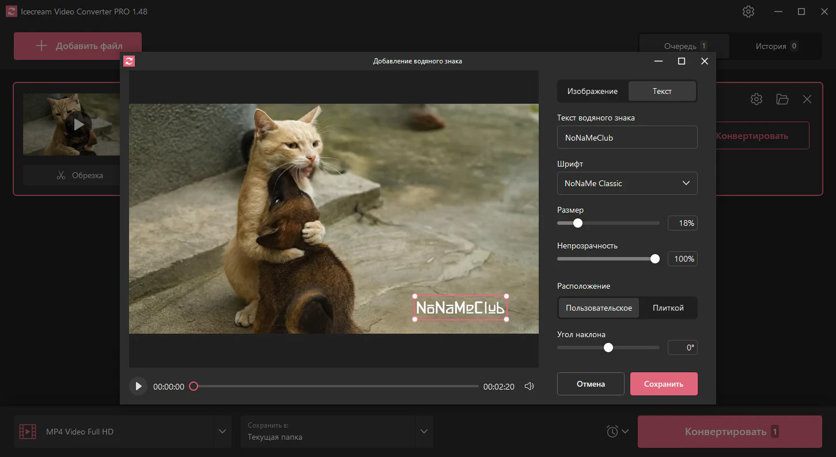The image size is (836, 457).
Task: Expand MP4 Video Full HD format dropdown
Action: point(222,432)
